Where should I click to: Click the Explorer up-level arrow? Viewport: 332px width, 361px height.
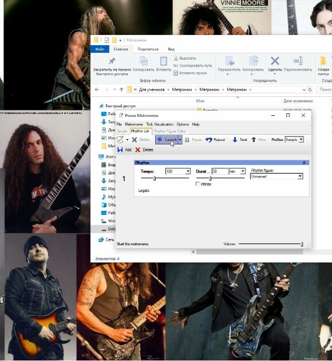tap(121, 89)
